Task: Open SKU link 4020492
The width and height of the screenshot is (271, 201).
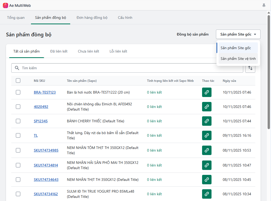Action: 41,107
